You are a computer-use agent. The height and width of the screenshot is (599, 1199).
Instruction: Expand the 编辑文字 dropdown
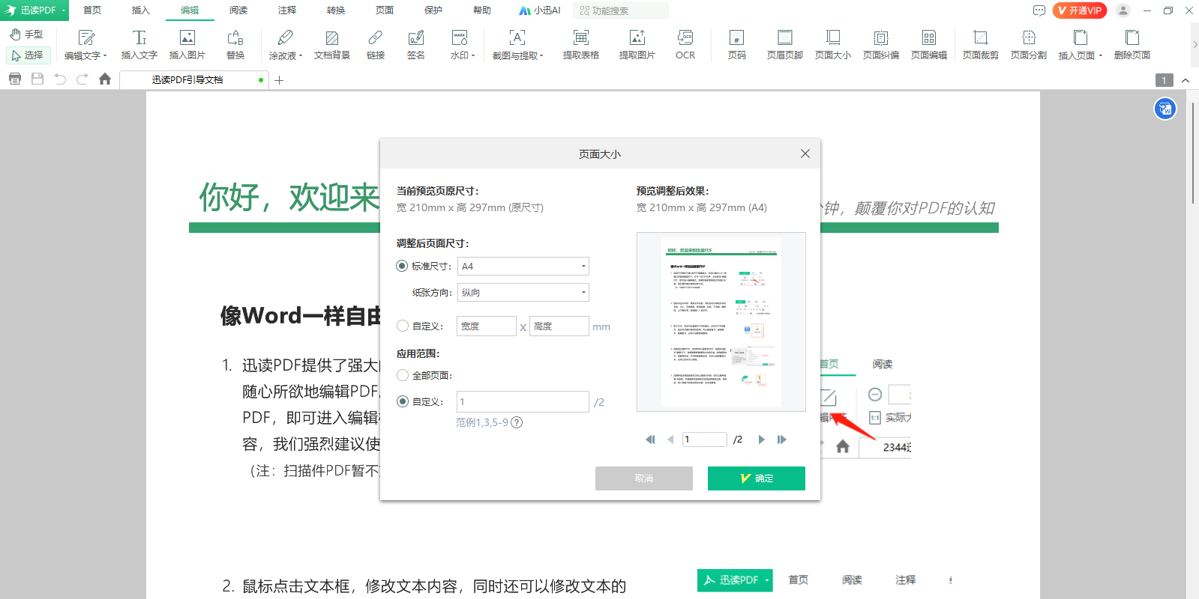pyautogui.click(x=105, y=56)
